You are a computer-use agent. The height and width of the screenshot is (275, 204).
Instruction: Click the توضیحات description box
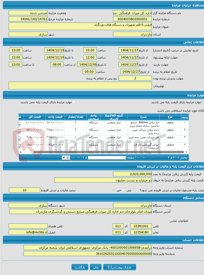coord(80,86)
